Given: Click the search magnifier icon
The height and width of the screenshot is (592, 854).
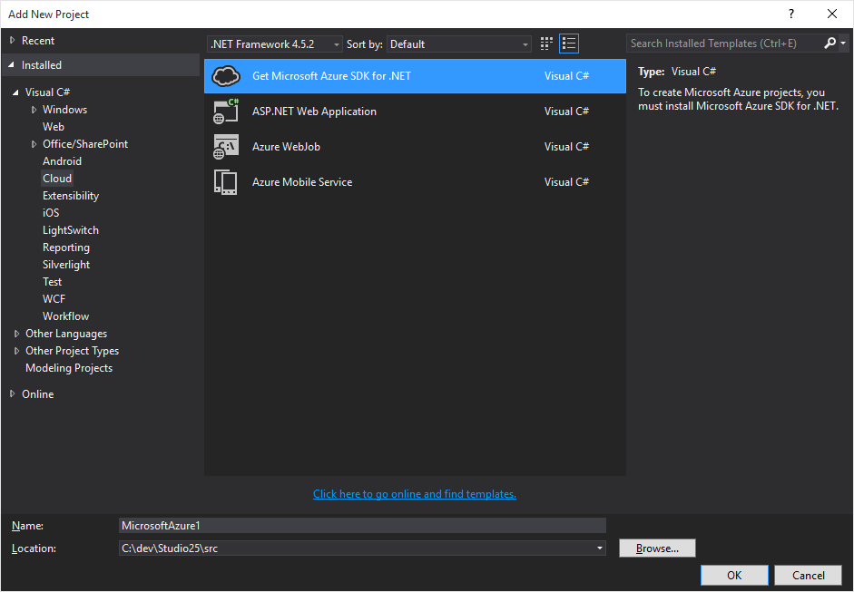Looking at the screenshot, I should [829, 43].
